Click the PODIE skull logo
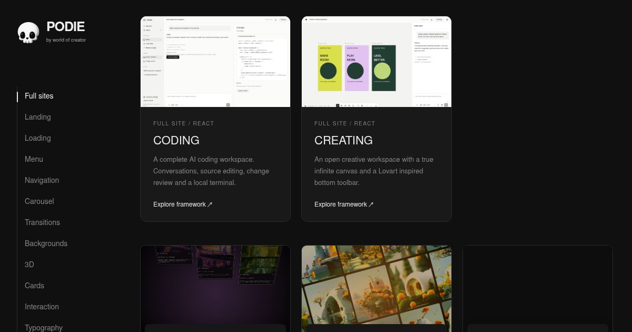This screenshot has height=332, width=632. [x=28, y=32]
